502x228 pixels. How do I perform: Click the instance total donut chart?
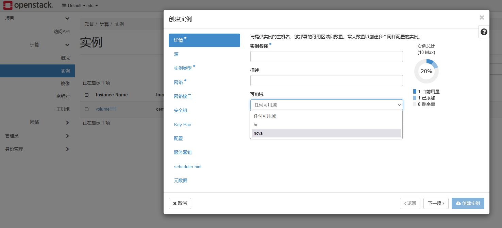(x=426, y=71)
